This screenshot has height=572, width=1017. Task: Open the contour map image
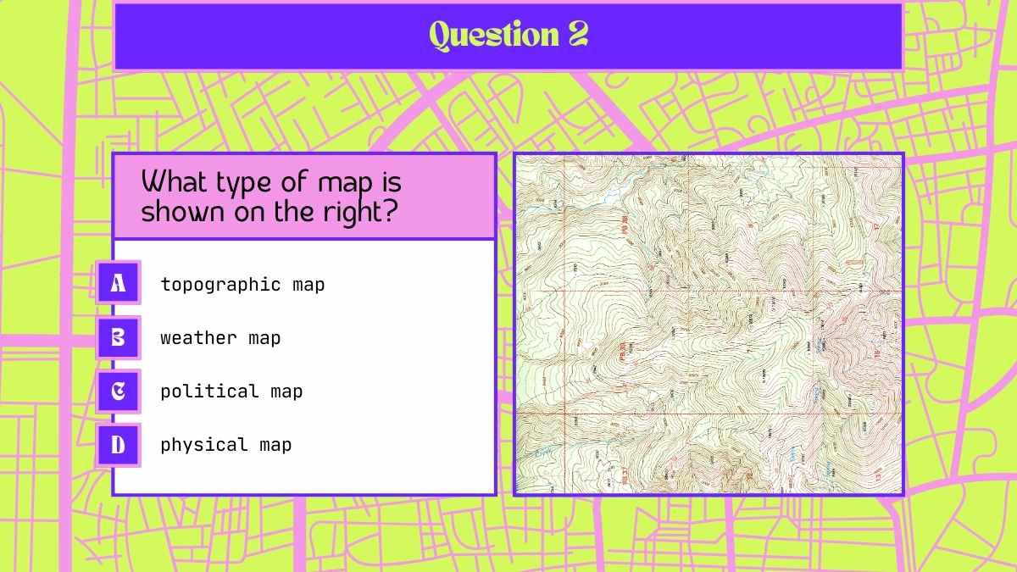tap(709, 325)
